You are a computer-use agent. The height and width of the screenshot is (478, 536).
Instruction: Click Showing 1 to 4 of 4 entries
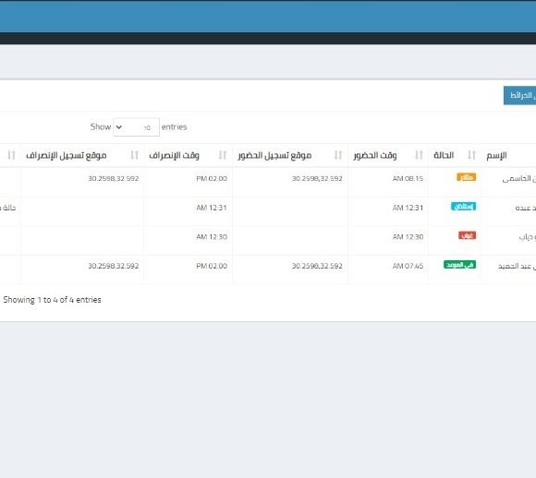click(52, 300)
